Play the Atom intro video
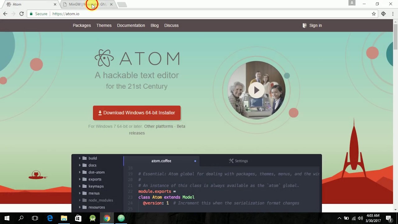This screenshot has height=224, width=398. point(256,90)
